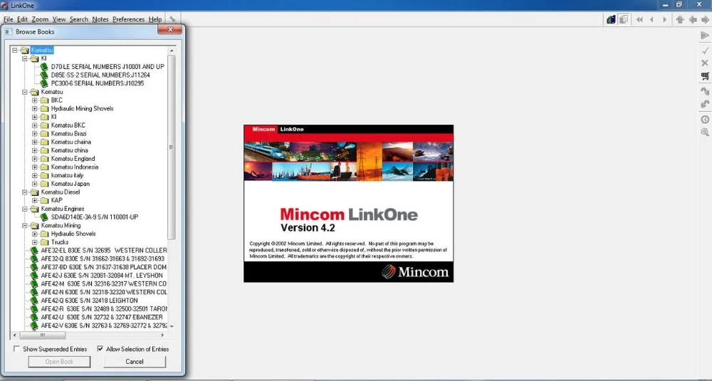Viewport: 712px width, 381px height.
Task: Select AFE42-J 630E MT. LEYSHON entry
Action: 102,276
